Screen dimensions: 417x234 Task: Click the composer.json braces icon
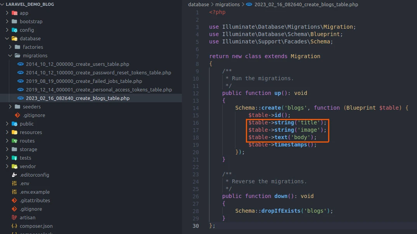click(x=14, y=226)
